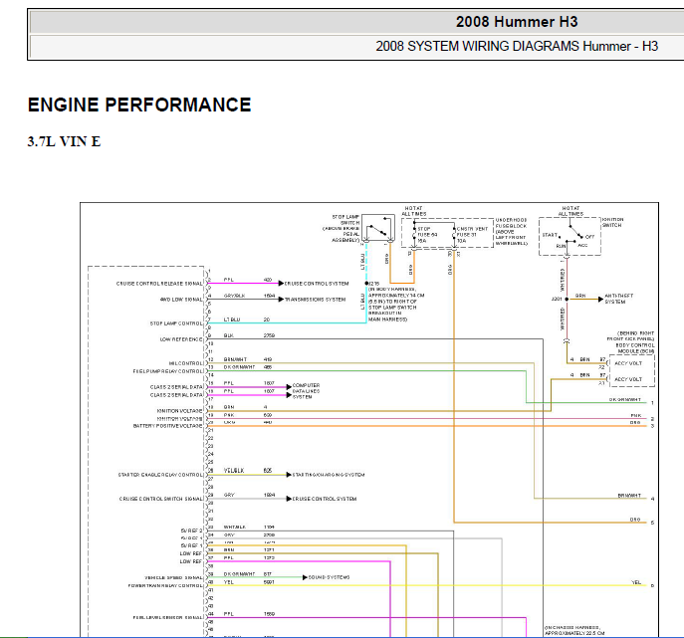Click the arrowhead pointing to STARTING/CHARGING SYSTEM
The height and width of the screenshot is (638, 684).
click(289, 475)
